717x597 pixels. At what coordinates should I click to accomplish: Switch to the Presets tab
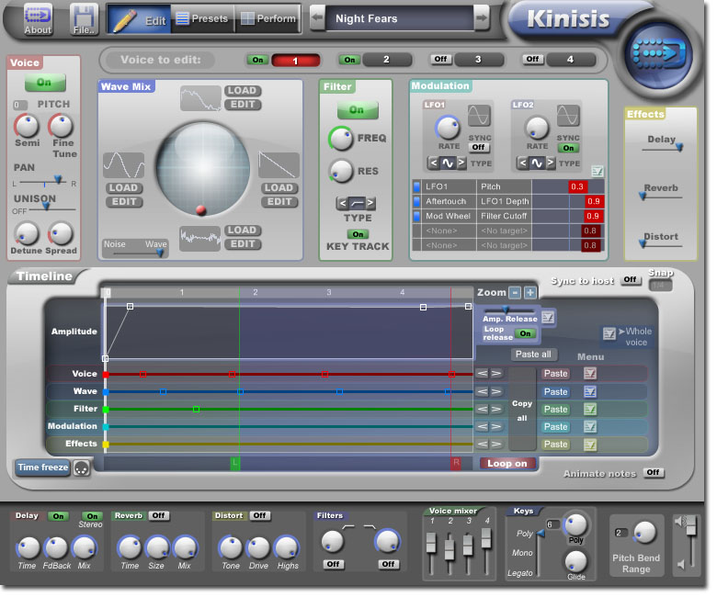201,18
